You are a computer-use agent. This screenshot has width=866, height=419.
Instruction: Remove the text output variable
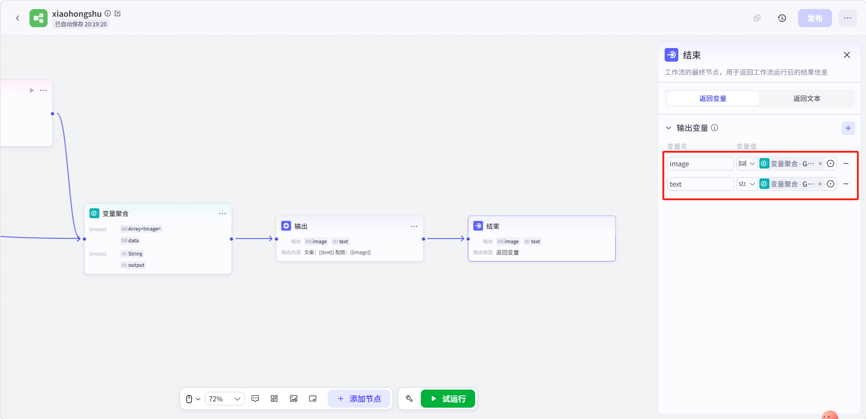(846, 184)
